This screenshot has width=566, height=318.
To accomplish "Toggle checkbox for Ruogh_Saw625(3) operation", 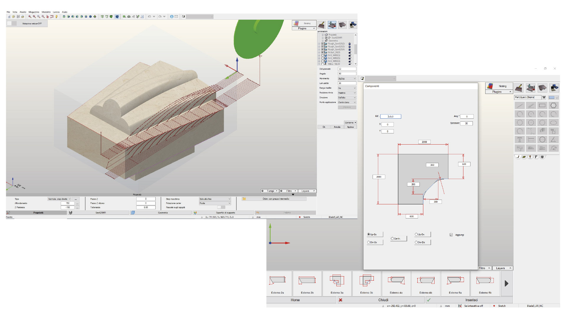I will [x=323, y=47].
